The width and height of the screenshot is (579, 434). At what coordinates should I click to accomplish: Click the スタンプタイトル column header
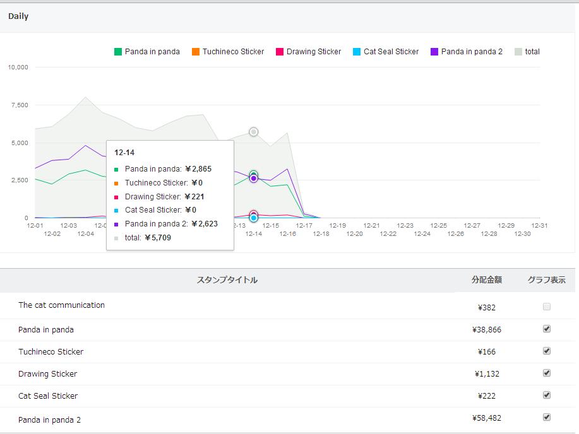click(x=227, y=280)
